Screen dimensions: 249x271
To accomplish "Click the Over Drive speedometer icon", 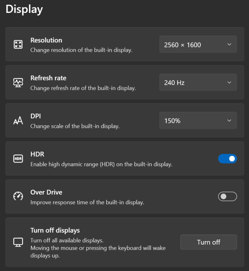I will [18, 196].
